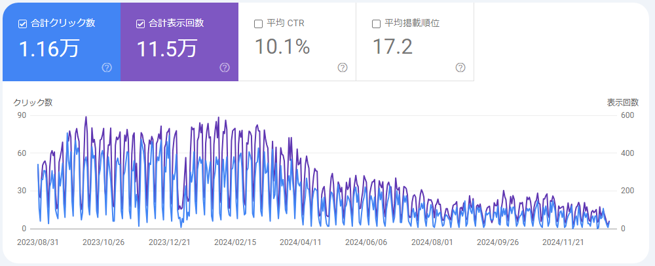The height and width of the screenshot is (266, 655).
Task: Uncheck the 合計クリック数 checkbox
Action: pos(22,24)
